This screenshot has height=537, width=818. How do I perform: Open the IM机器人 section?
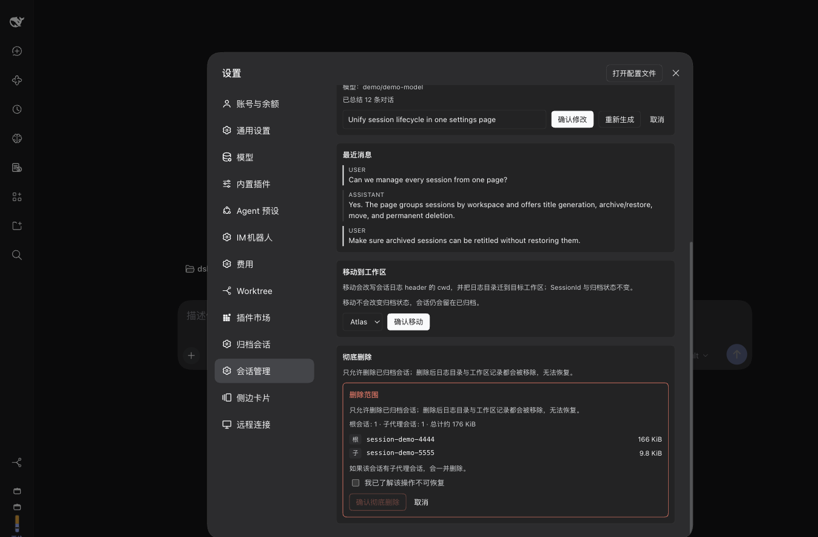tap(265, 238)
